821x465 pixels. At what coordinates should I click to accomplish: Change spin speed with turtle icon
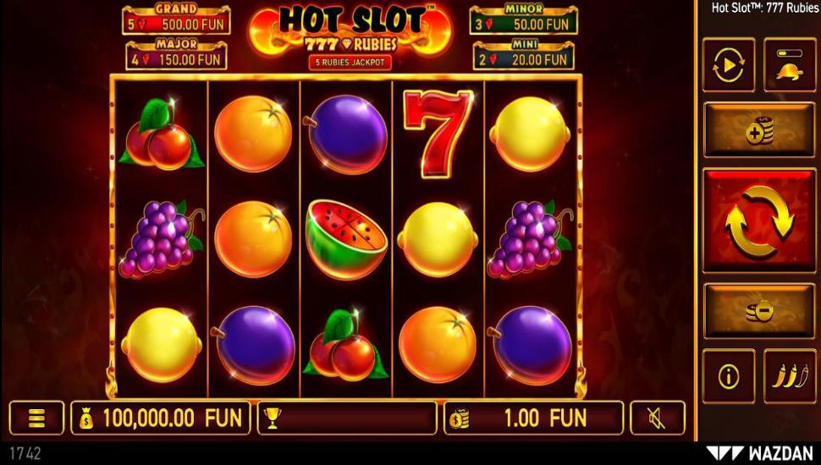tap(790, 65)
